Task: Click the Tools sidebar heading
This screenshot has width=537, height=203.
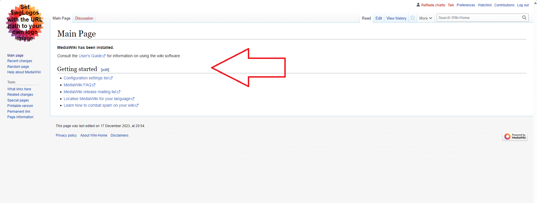Action: click(x=11, y=82)
